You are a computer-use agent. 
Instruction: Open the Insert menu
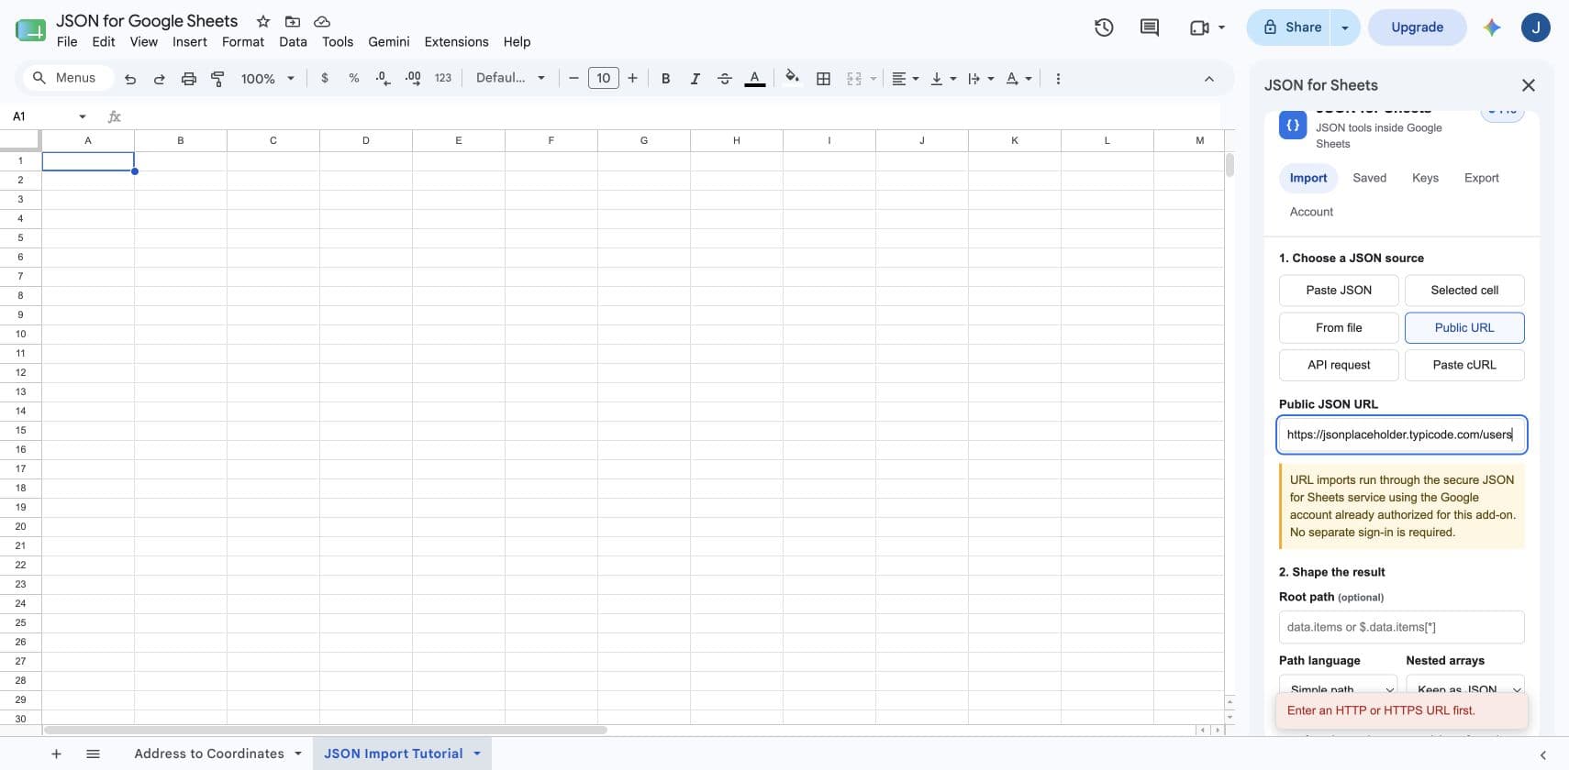click(x=190, y=42)
